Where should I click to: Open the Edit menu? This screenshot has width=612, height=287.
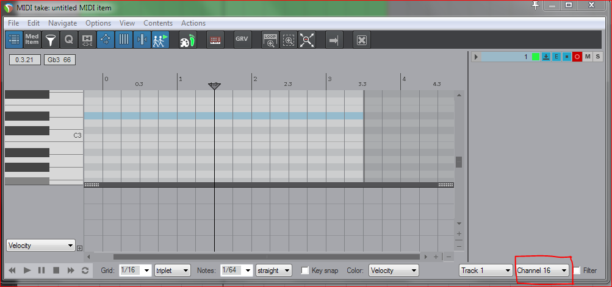(x=34, y=23)
